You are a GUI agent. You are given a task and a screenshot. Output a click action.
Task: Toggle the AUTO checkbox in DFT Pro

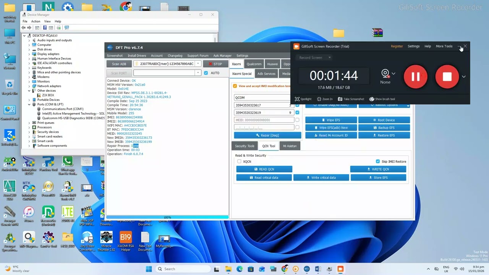tap(206, 73)
